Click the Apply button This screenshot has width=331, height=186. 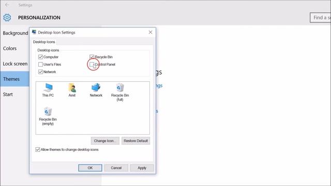142,168
